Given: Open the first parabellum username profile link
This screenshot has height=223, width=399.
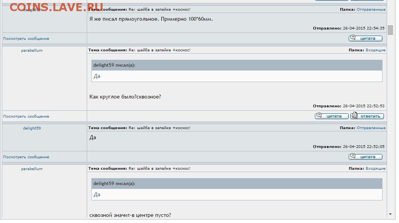Looking at the screenshot, I should tap(32, 50).
